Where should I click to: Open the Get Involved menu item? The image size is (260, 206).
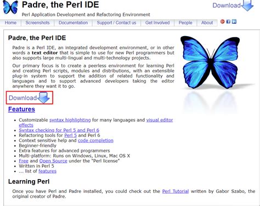pyautogui.click(x=157, y=22)
